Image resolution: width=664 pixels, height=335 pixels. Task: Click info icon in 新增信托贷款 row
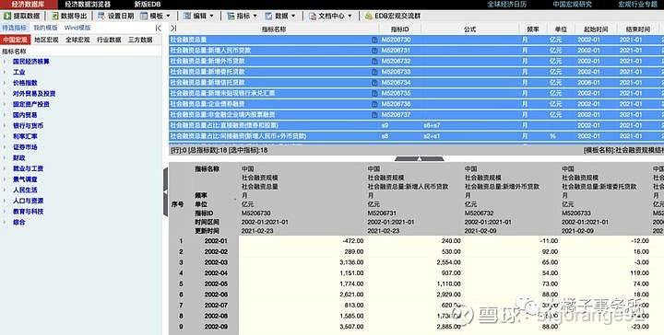click(x=374, y=83)
